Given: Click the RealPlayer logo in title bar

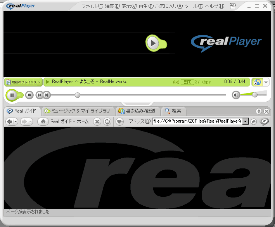Looking at the screenshot, I should click(x=21, y=6).
